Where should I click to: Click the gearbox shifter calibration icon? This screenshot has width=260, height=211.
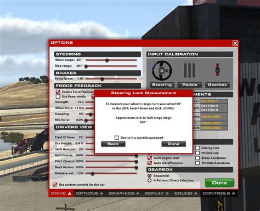click(217, 70)
